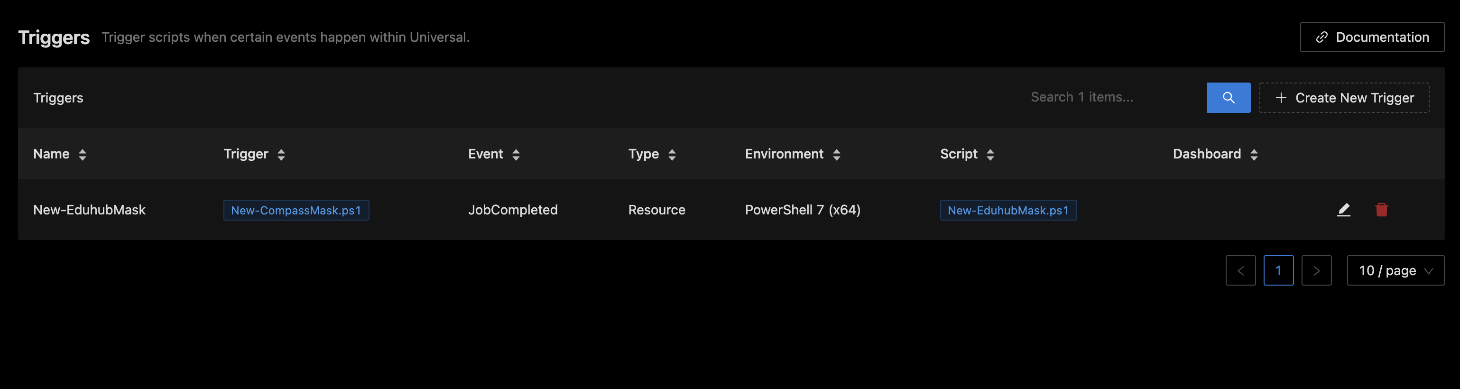This screenshot has height=389, width=1460.
Task: Open the New-EduhubMask.ps1 script link
Action: tap(1007, 210)
